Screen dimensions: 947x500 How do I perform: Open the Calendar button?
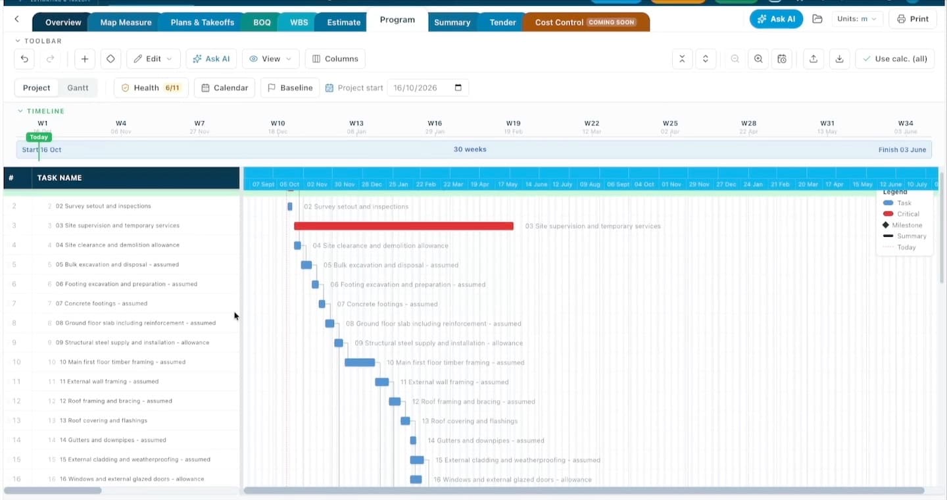coord(224,87)
